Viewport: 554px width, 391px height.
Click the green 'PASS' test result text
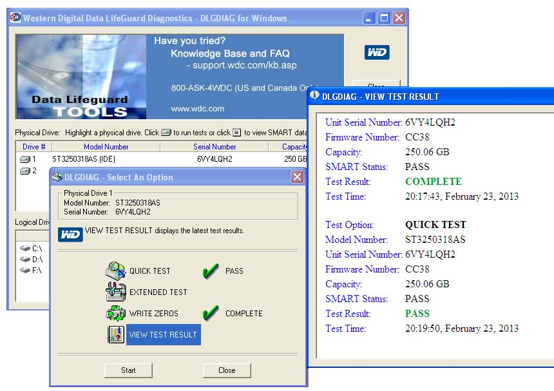(417, 314)
